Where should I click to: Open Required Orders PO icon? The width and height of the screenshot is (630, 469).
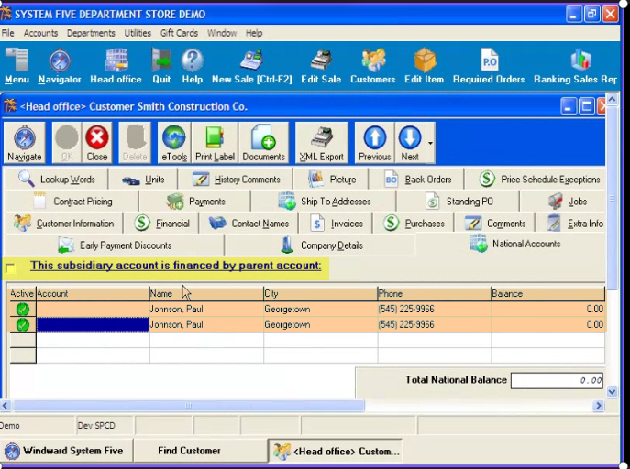(x=489, y=66)
